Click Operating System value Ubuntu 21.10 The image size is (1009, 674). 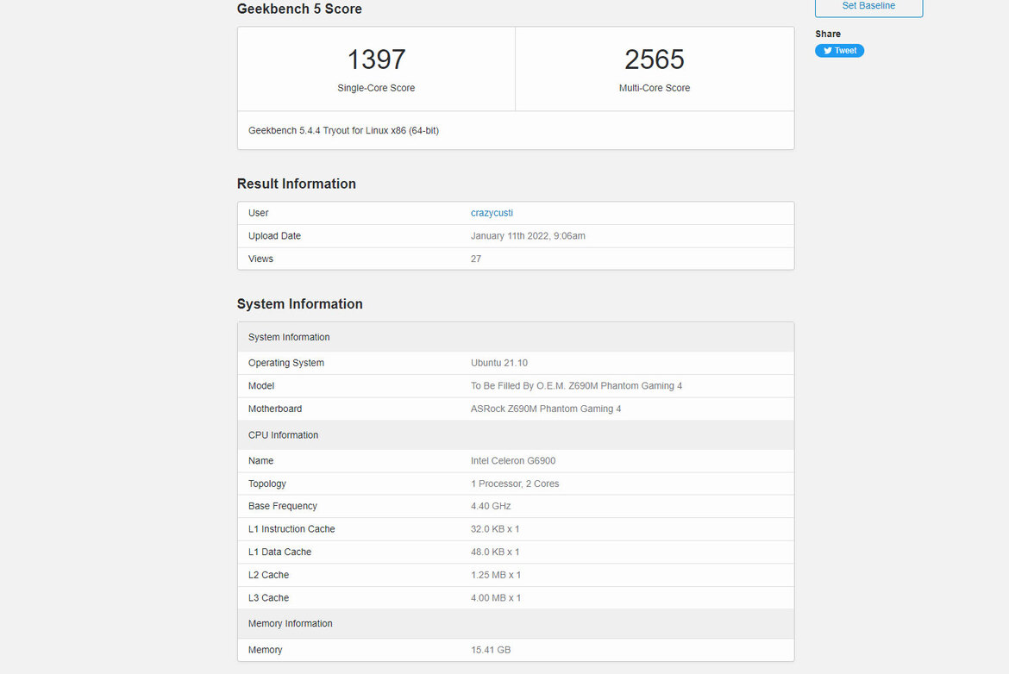(498, 363)
